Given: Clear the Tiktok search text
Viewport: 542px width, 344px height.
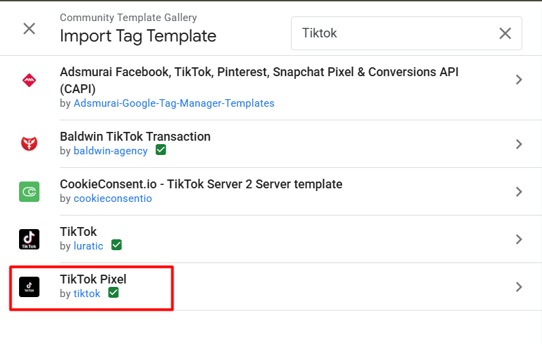Looking at the screenshot, I should coord(505,33).
